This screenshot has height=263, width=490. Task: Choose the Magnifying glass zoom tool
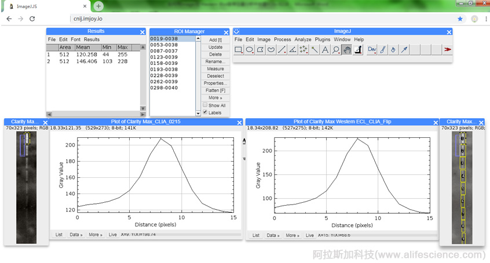point(336,50)
